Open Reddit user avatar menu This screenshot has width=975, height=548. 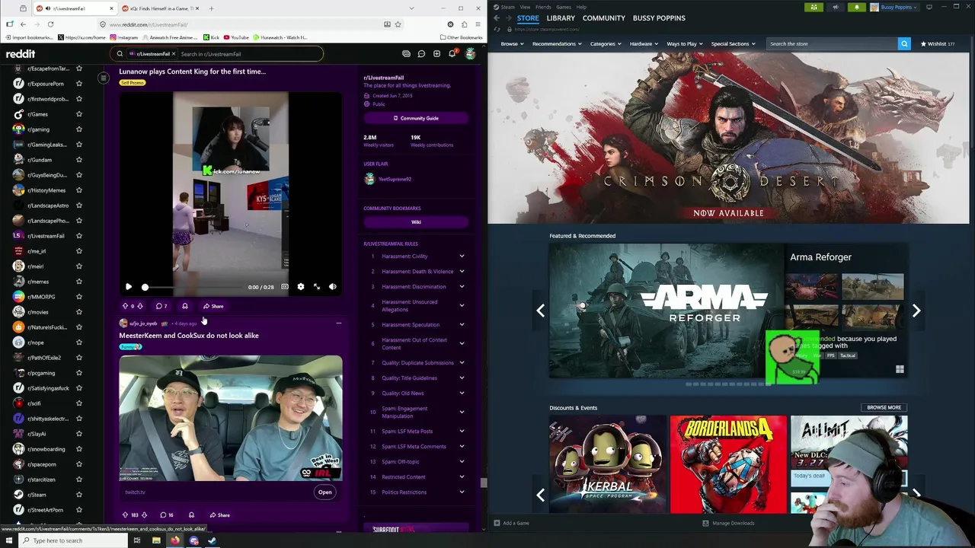(470, 54)
